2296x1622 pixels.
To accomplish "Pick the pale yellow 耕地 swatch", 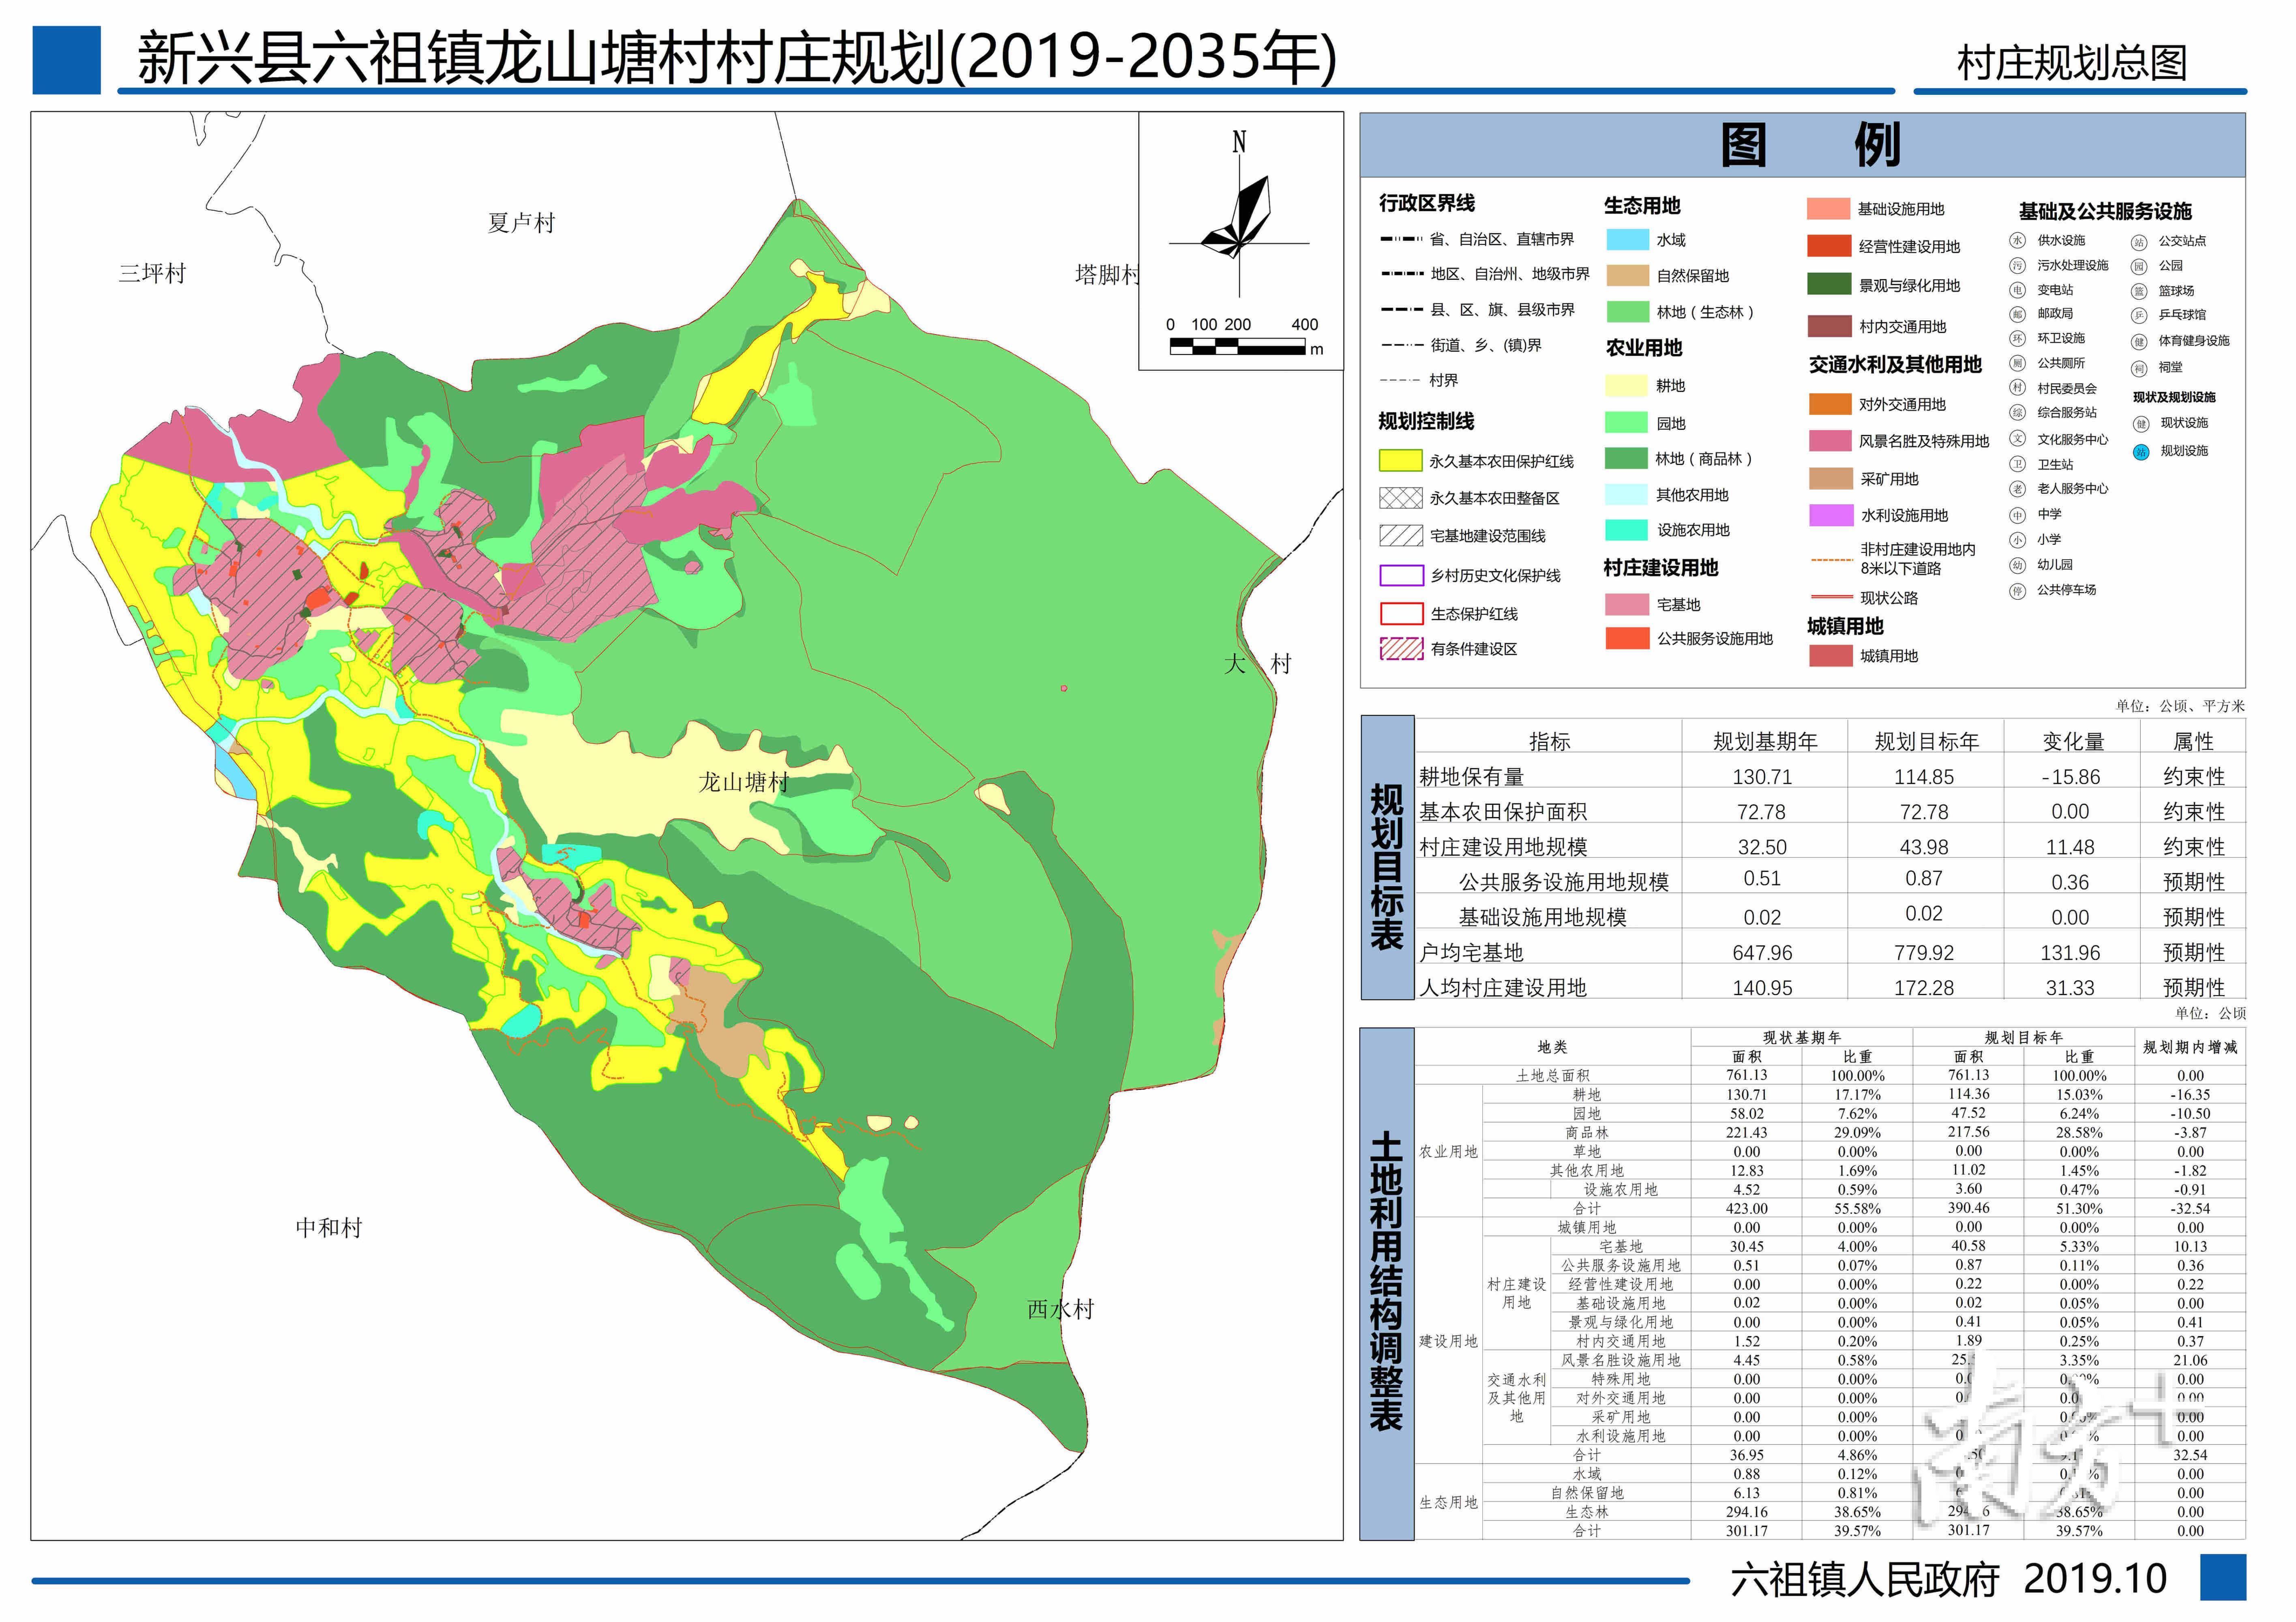I will (1627, 386).
